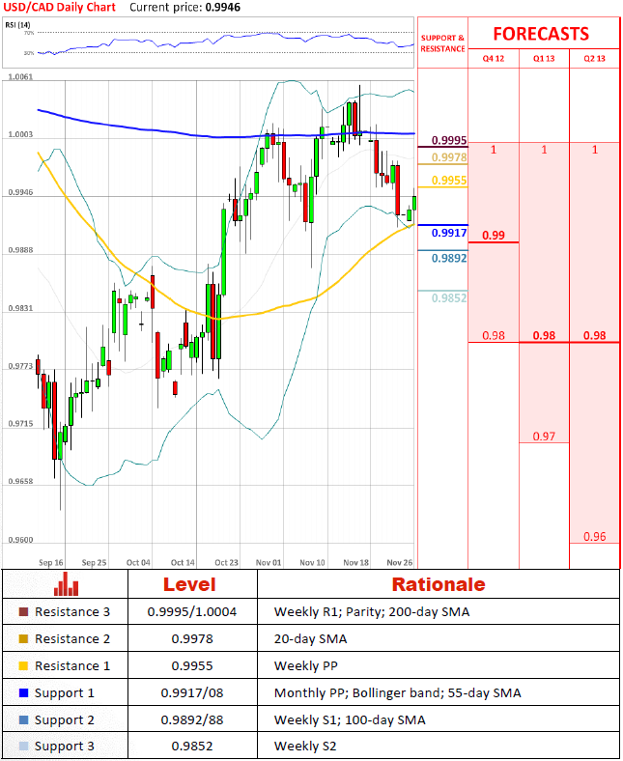
Task: Select the Resistance 1 yellow swatch
Action: click(23, 666)
